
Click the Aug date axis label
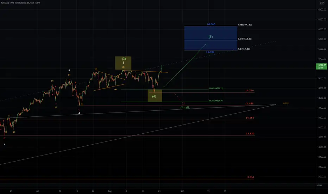coord(109,191)
